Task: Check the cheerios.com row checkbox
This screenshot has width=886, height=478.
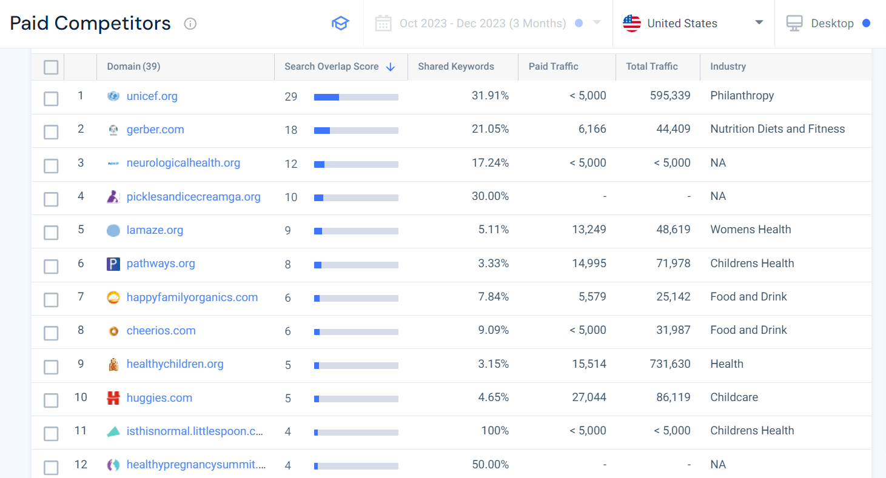Action: pos(51,333)
